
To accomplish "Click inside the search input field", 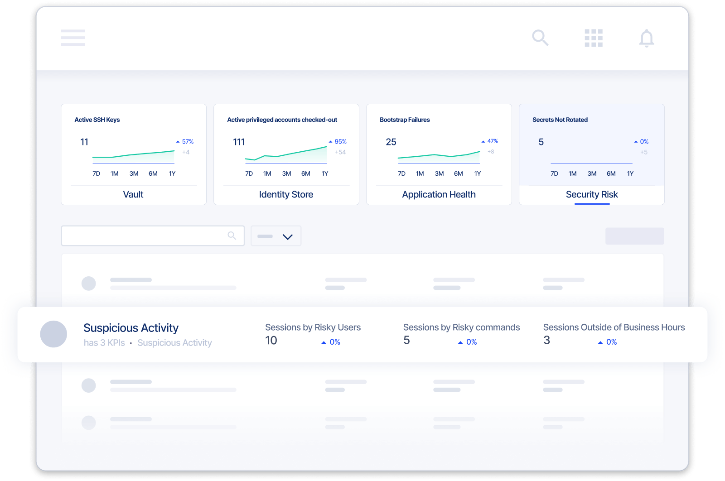I will [x=145, y=236].
